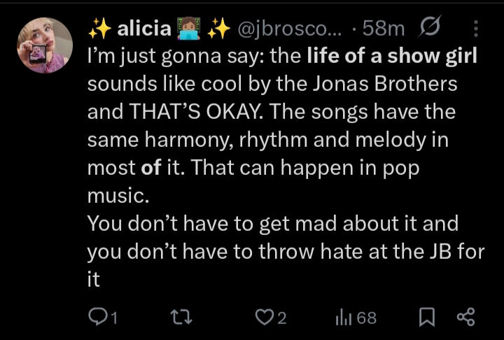Click the bold word 'of' in tweet
This screenshot has height=340, width=504.
[150, 168]
